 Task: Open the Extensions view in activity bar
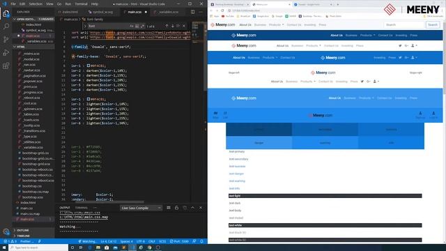(x=6, y=66)
